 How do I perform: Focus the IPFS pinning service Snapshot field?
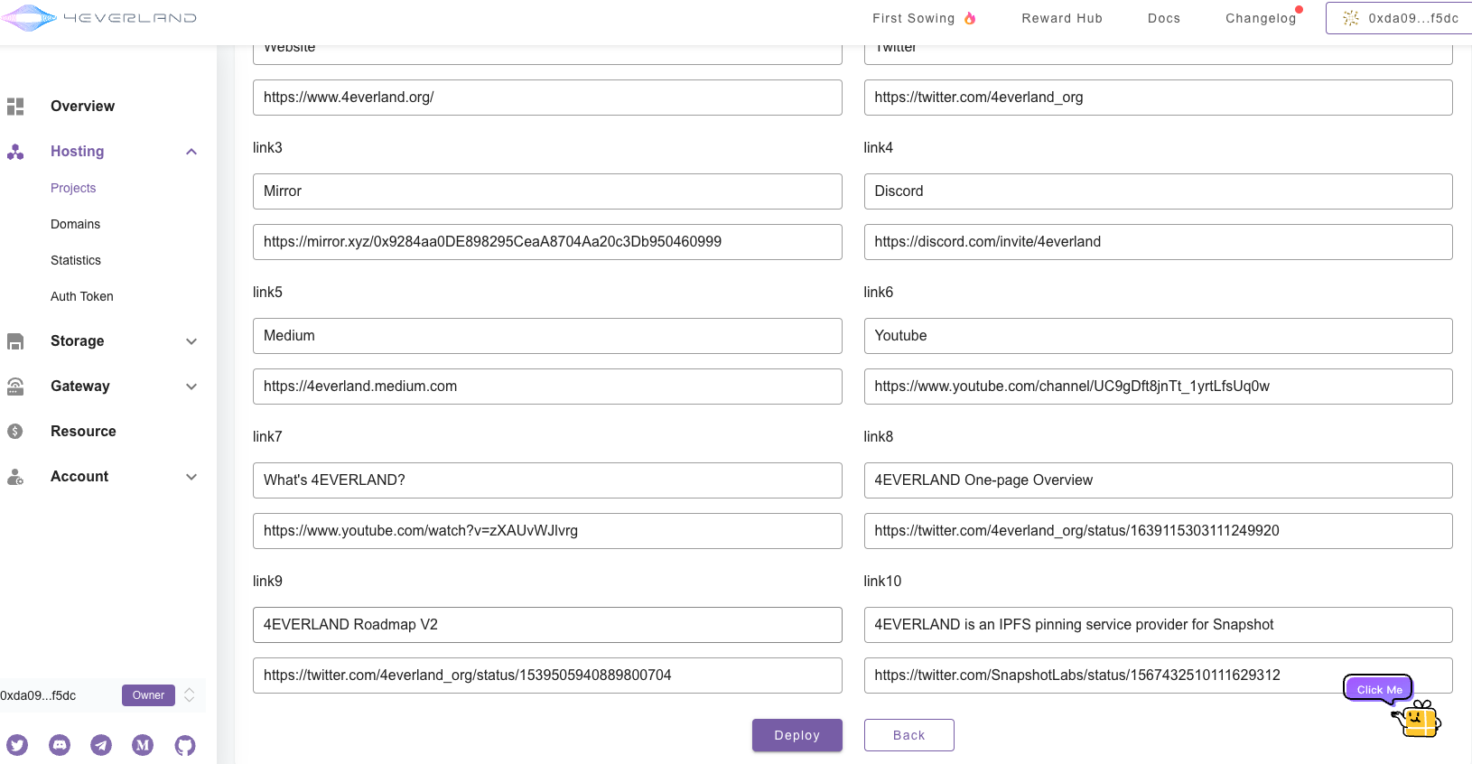pos(1158,625)
